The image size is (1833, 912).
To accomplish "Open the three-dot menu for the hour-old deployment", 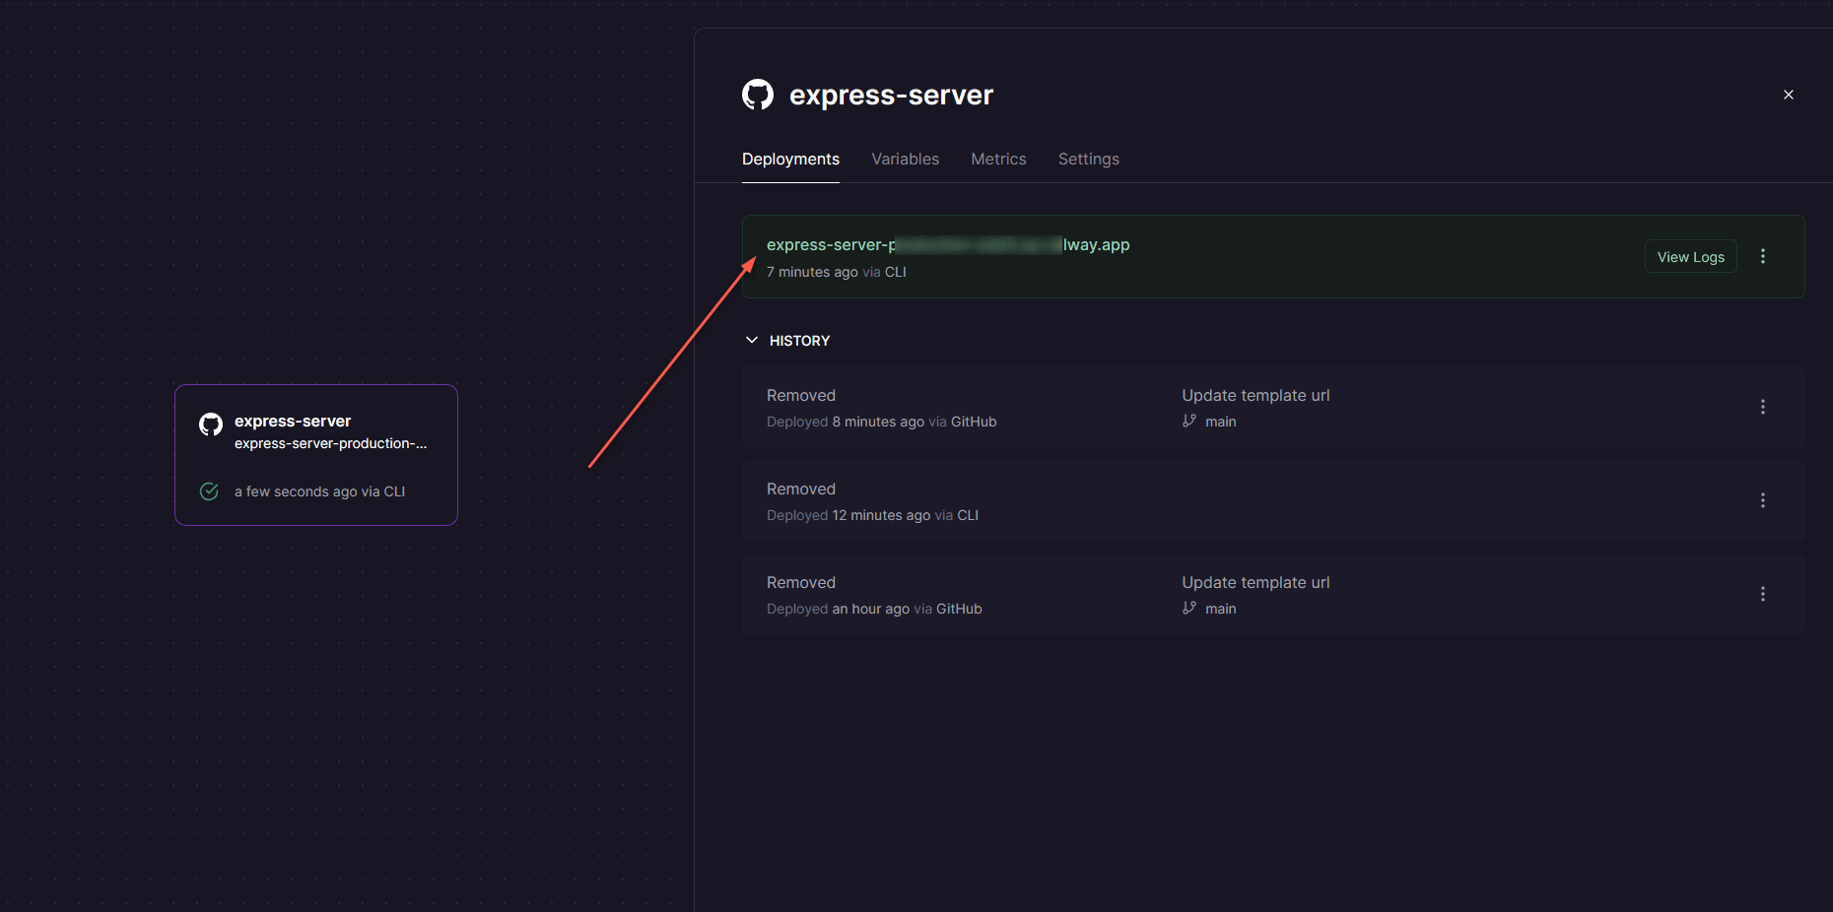I will pos(1762,594).
